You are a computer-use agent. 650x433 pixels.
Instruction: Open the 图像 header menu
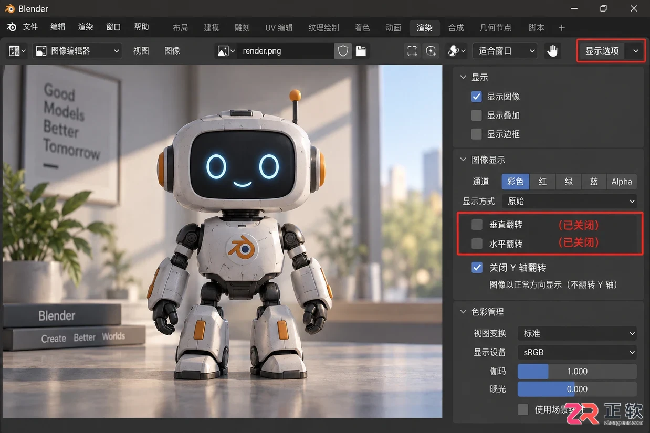(x=172, y=51)
